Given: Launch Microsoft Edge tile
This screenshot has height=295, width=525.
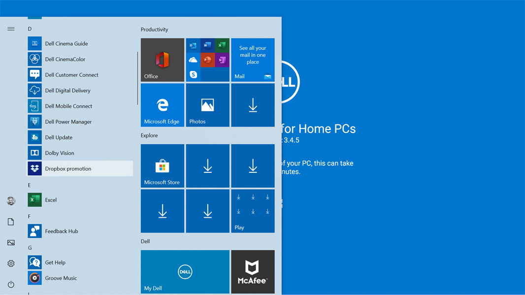Looking at the screenshot, I should click(x=162, y=105).
